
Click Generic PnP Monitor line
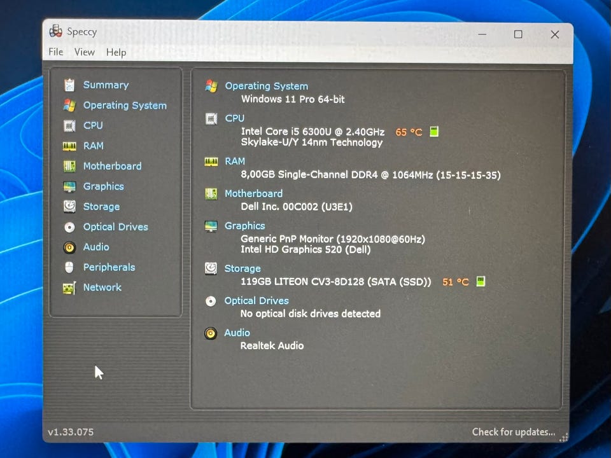coord(333,239)
